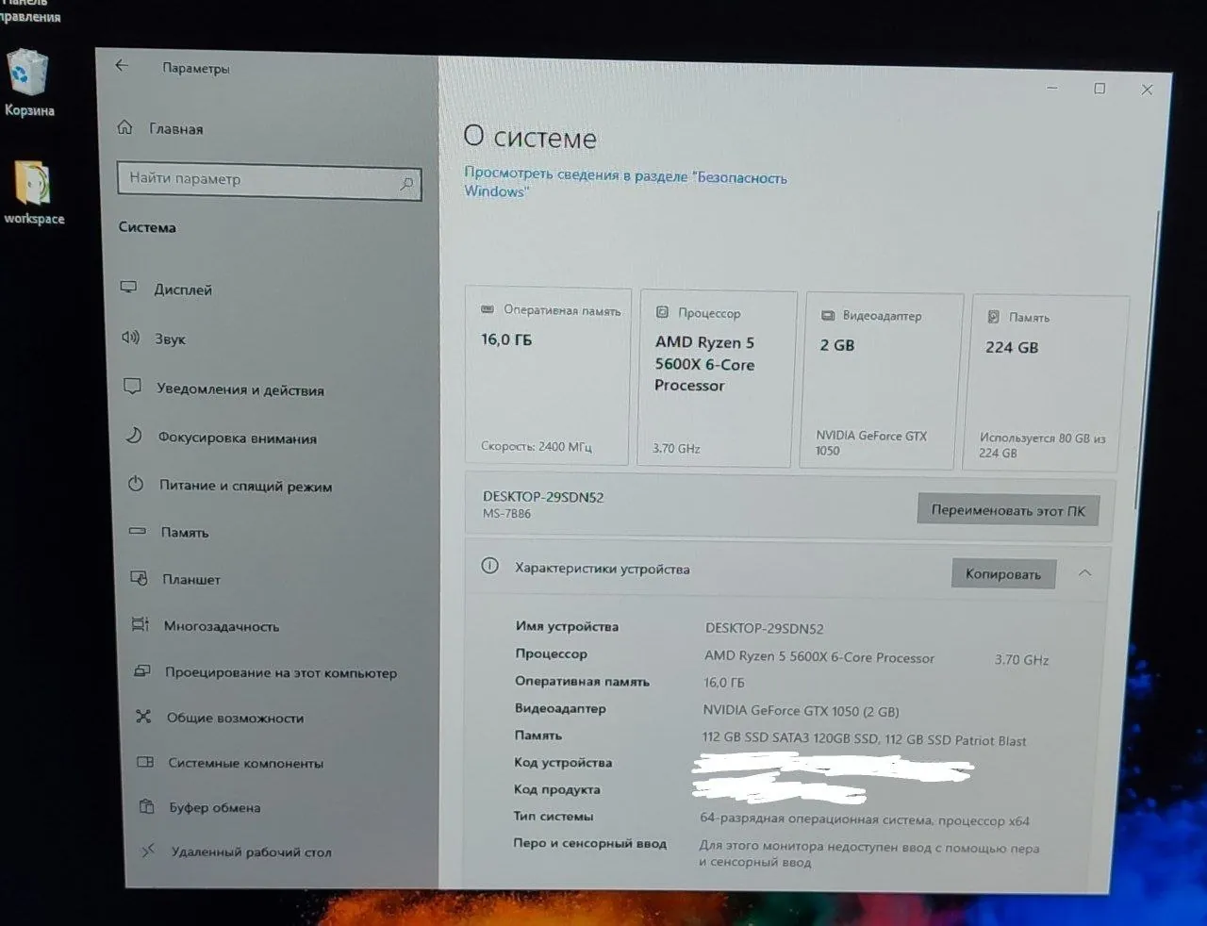The image size is (1207, 926).
Task: Collapse Характеристики устройства section chevron
Action: point(1085,573)
